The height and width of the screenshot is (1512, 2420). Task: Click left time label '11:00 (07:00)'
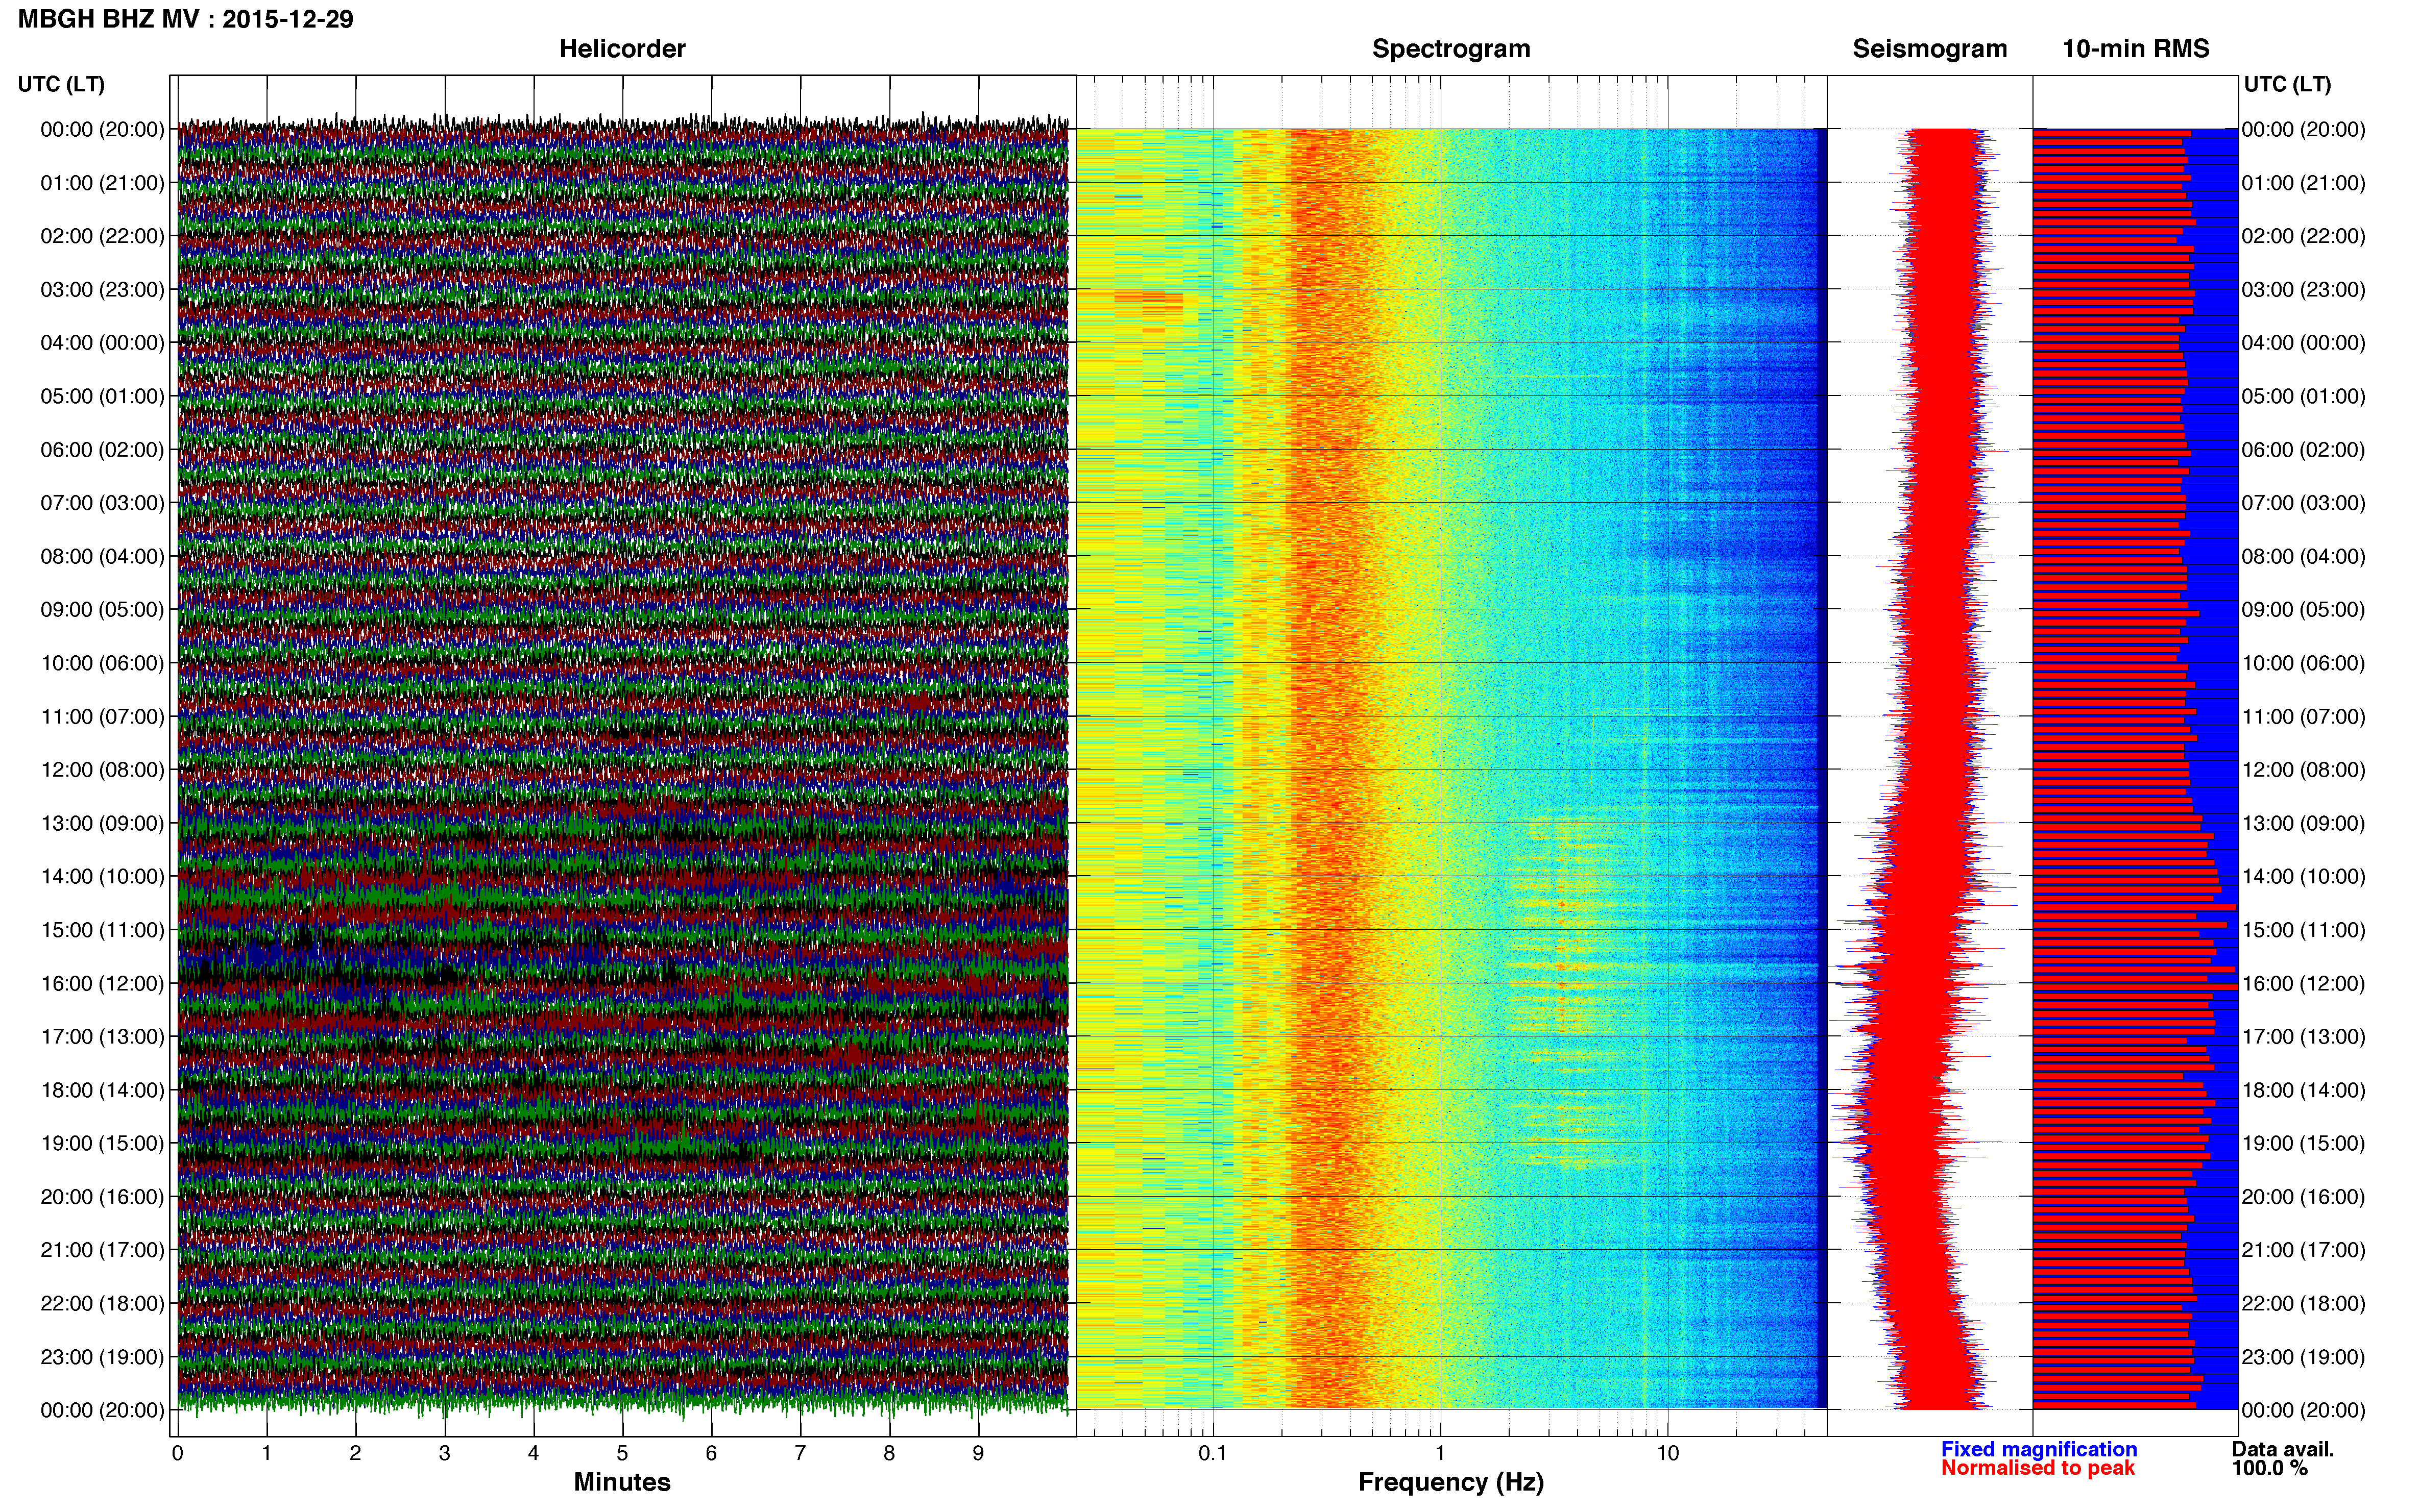(x=102, y=717)
